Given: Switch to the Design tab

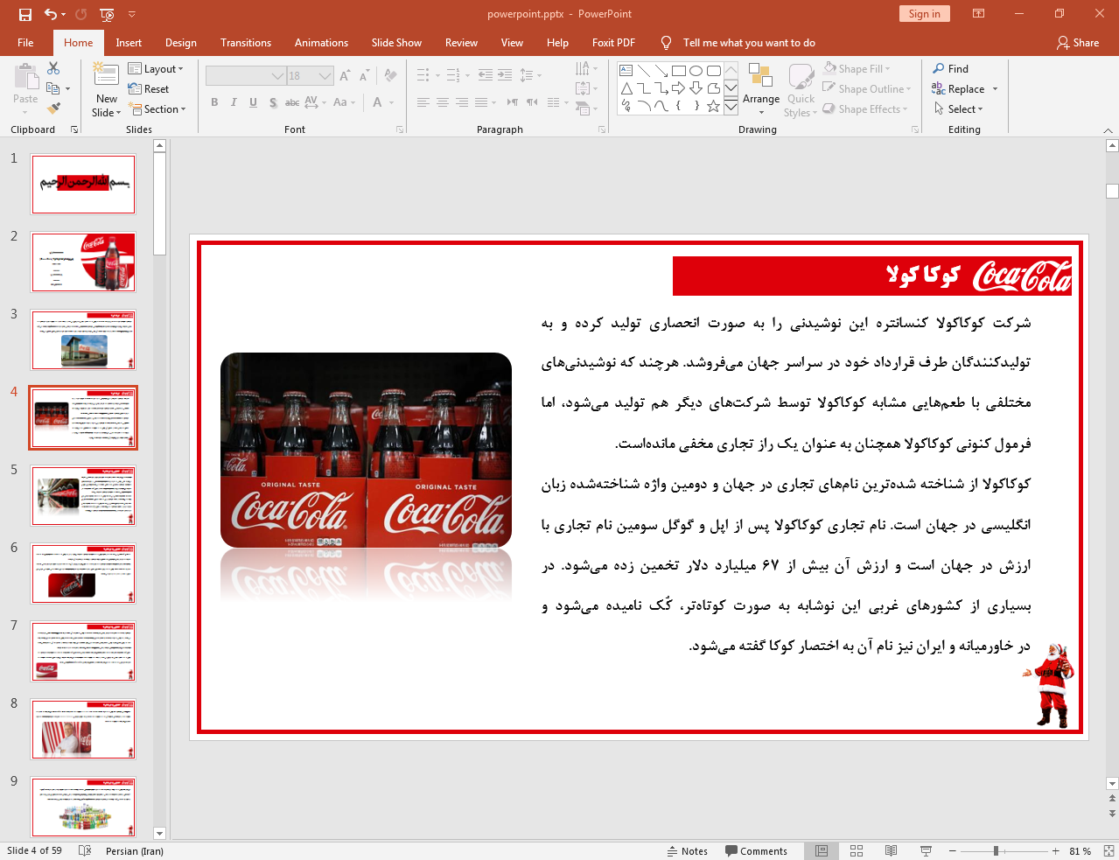Looking at the screenshot, I should point(181,43).
